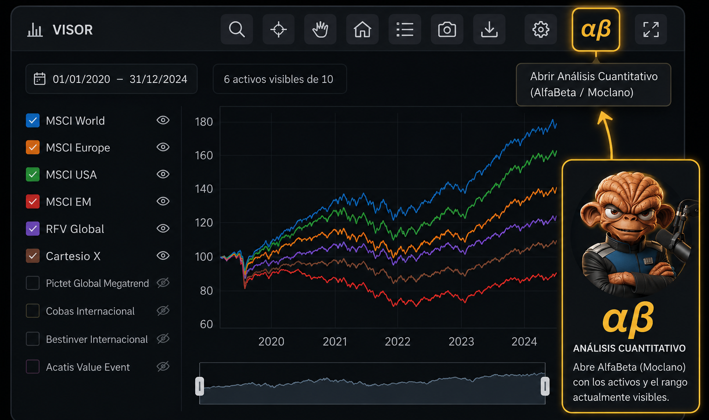
Task: Download chart data with download icon
Action: (489, 29)
